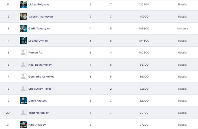198x129 pixels.
Task: Click Daniil Aratsev's avatar photo
Action: click(23, 101)
